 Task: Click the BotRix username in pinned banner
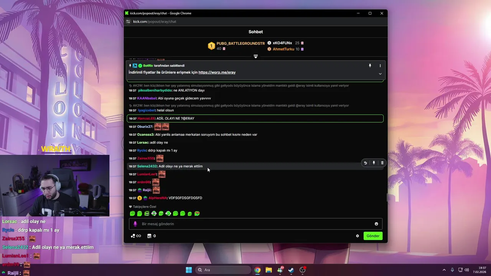click(x=148, y=66)
